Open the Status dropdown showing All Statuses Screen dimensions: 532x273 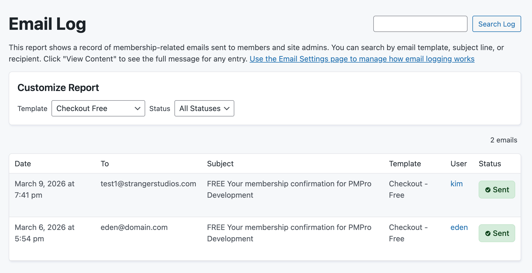coord(204,108)
